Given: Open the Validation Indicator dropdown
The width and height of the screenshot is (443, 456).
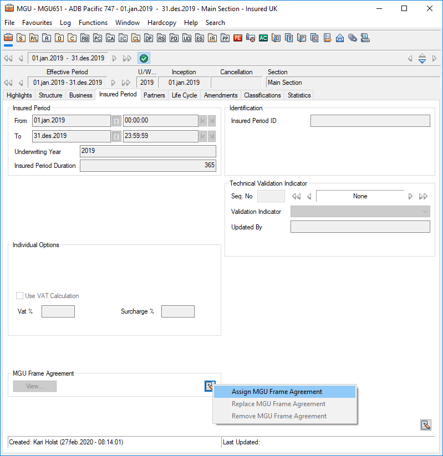Looking at the screenshot, I should [x=360, y=212].
